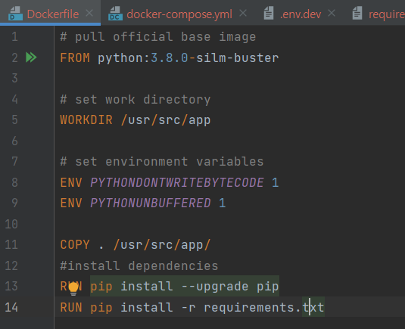Click the requirements tab file icon
Viewport: 405px width, 329px height.
357,14
